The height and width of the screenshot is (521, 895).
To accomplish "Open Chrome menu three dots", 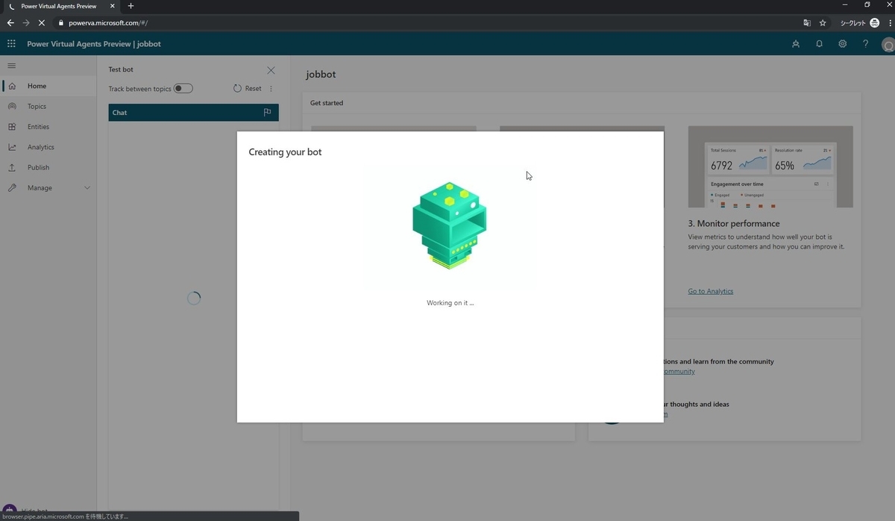I will (x=890, y=23).
